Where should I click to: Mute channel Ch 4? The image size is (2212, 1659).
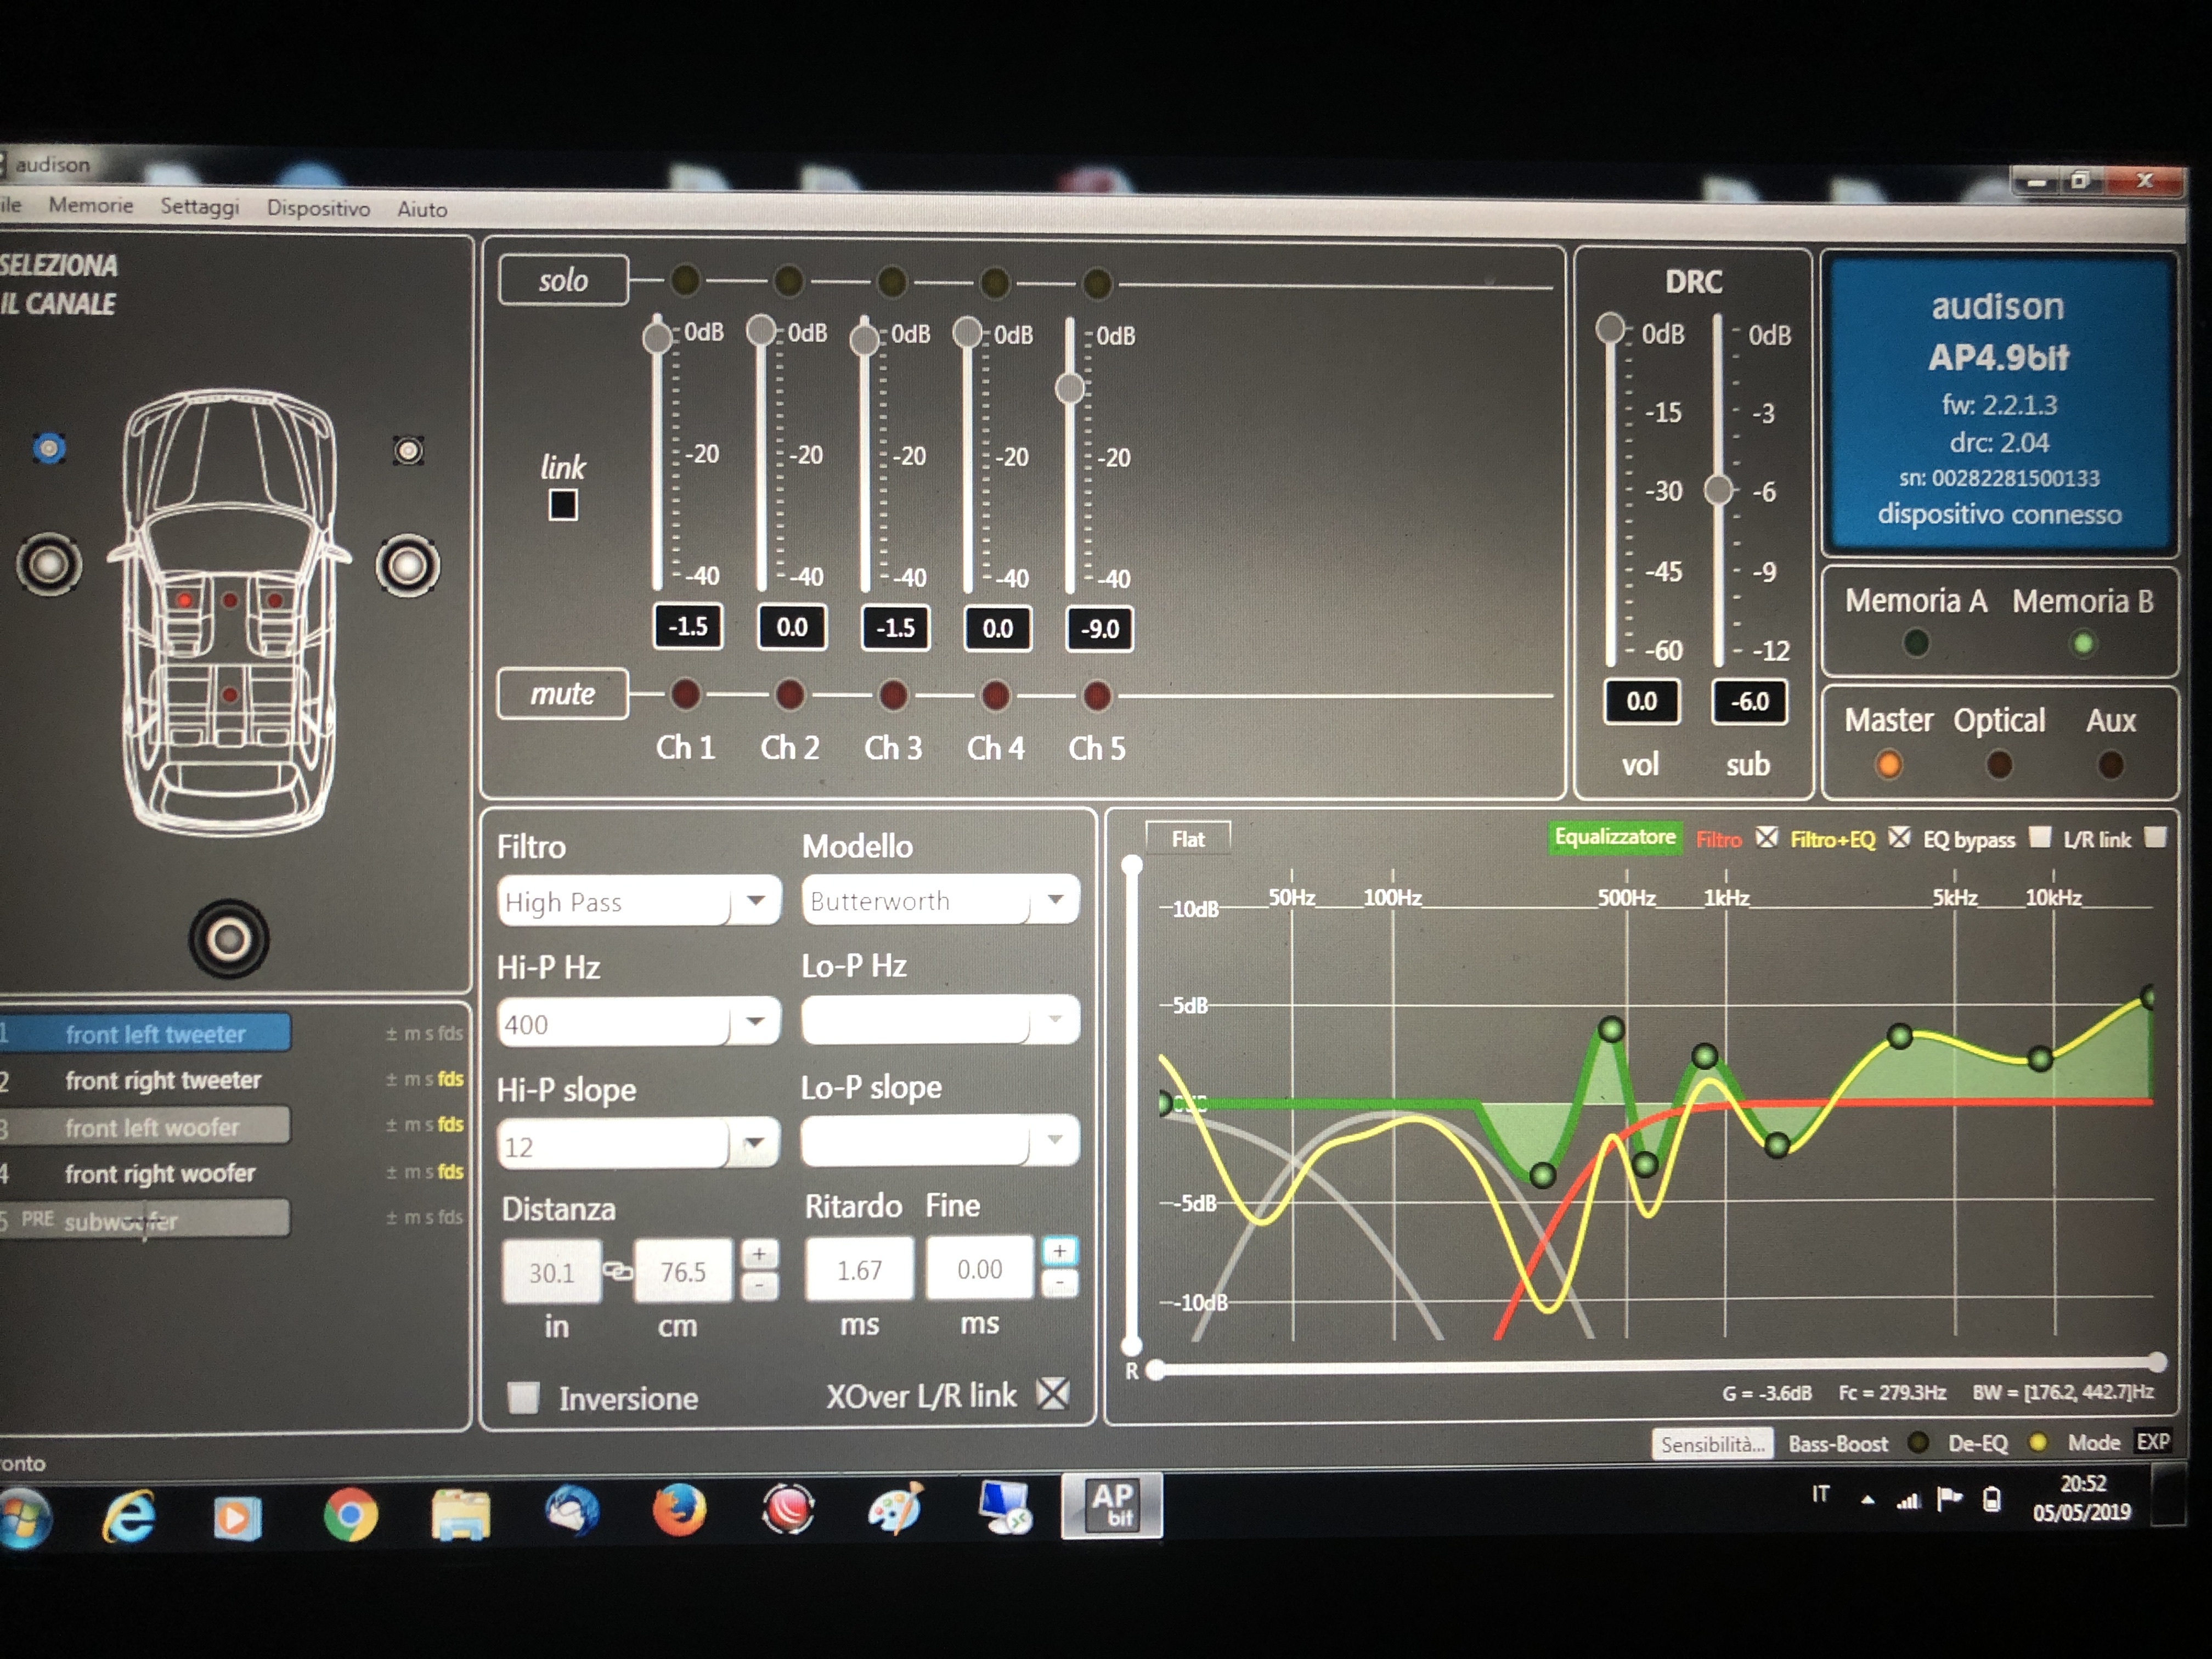[x=995, y=696]
